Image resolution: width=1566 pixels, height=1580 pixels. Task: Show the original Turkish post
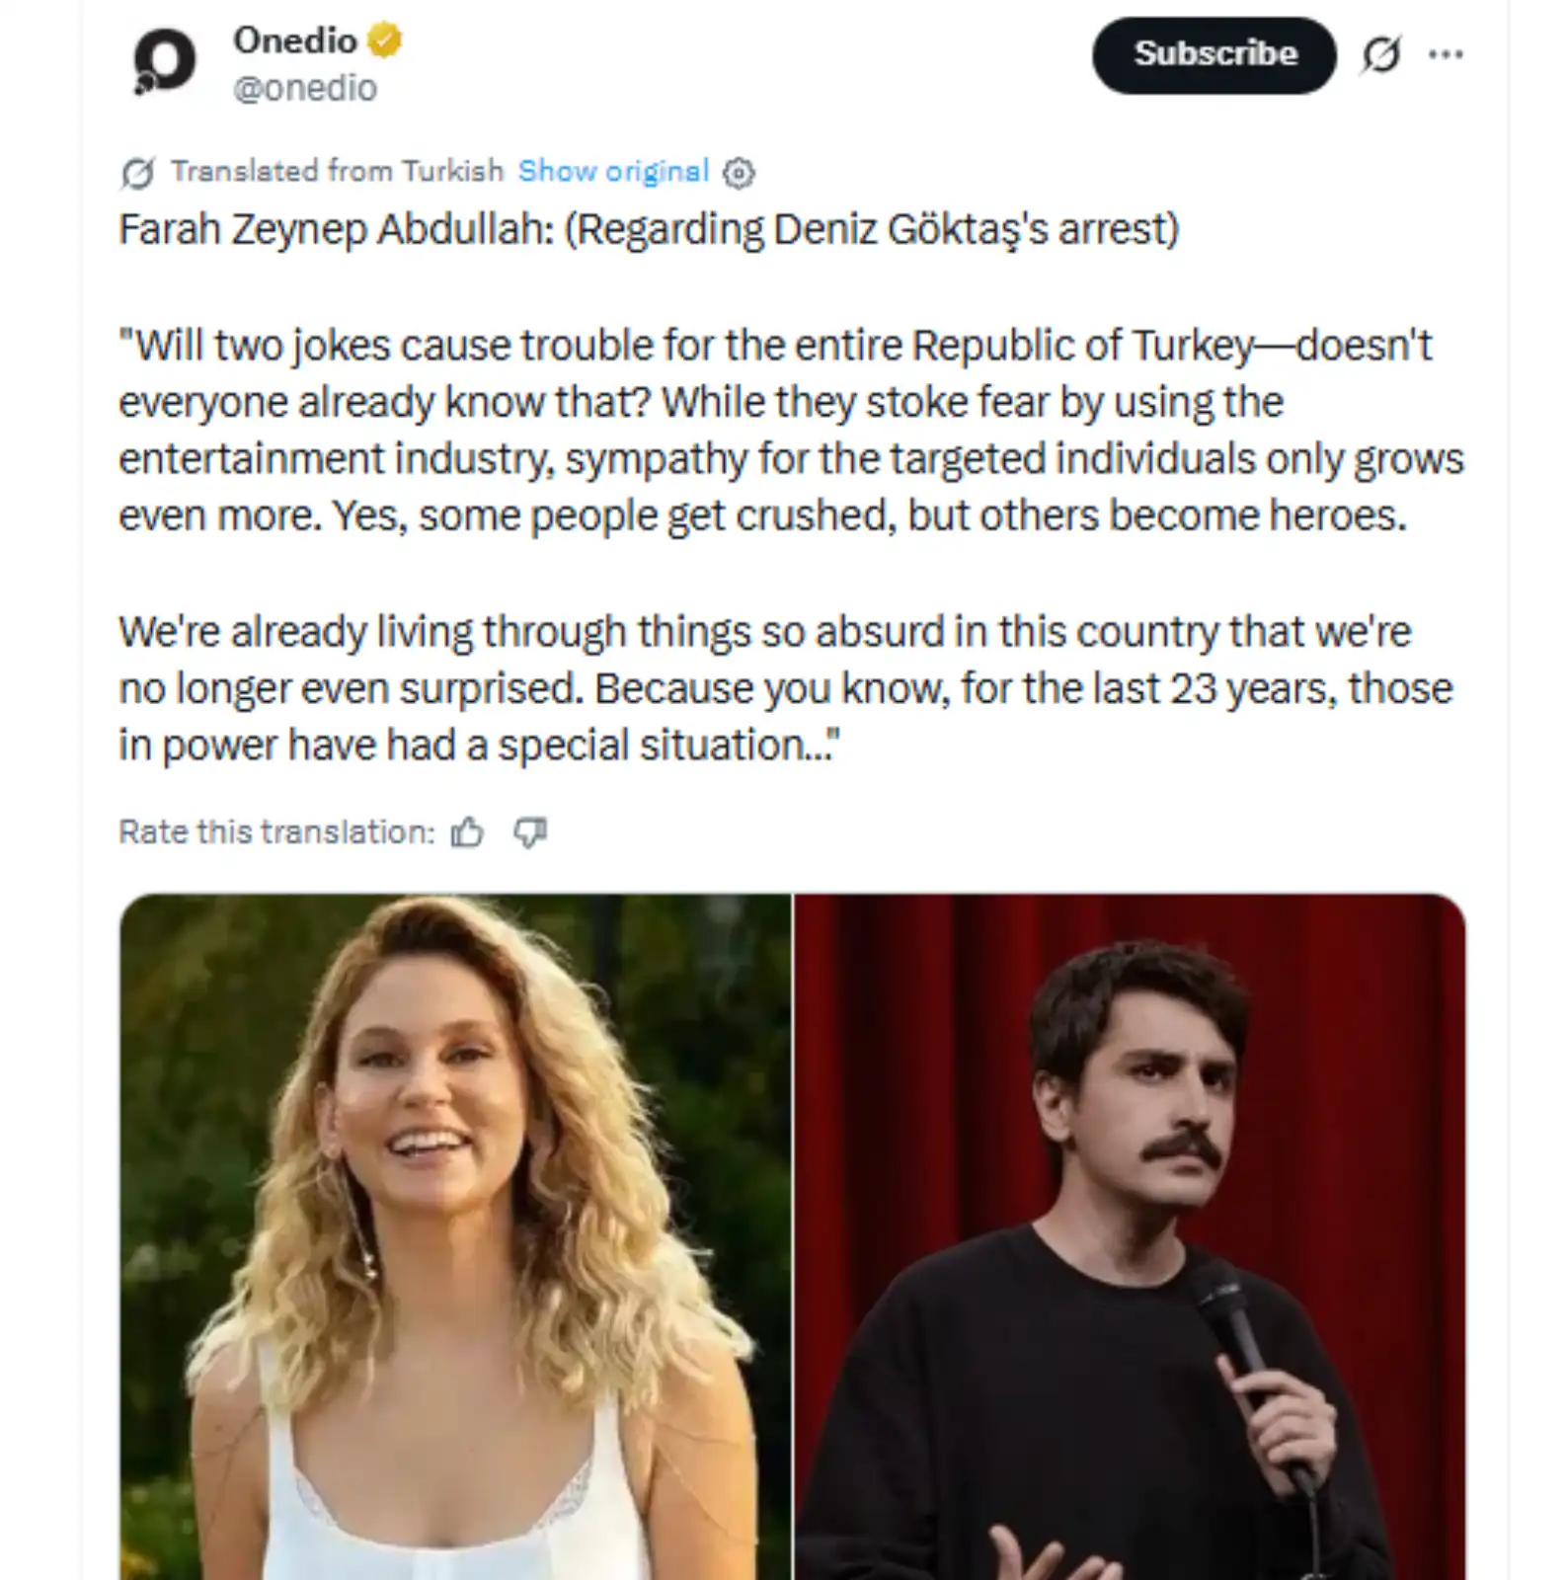coord(613,171)
